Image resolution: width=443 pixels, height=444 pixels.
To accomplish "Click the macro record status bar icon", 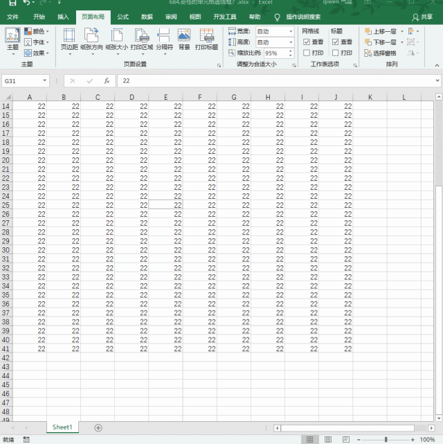I will coord(26,439).
